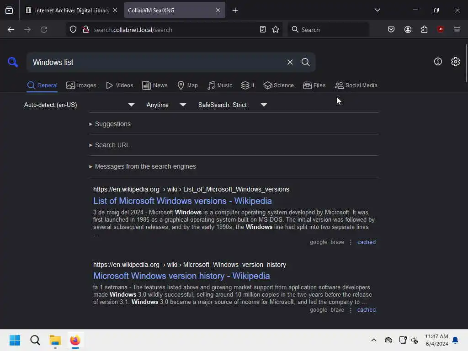Switch to the Files category tab

pyautogui.click(x=314, y=85)
